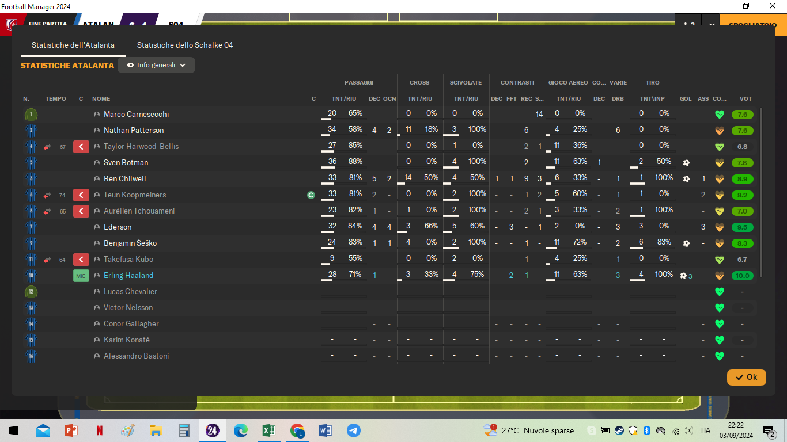Click the goal ball icon for Sven Botman
This screenshot has height=442, width=787.
[x=686, y=163]
